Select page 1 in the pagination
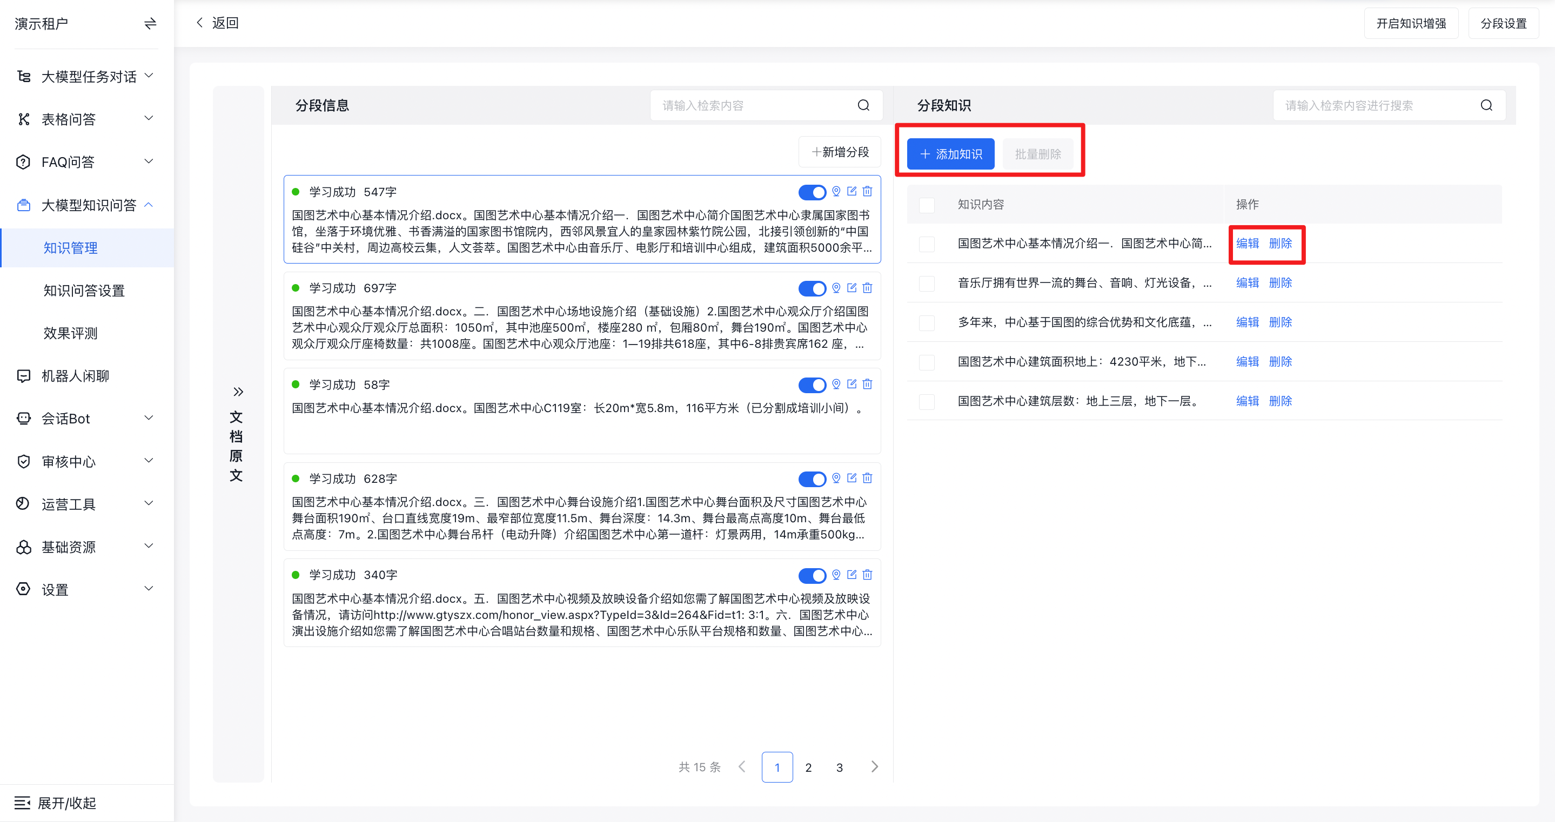Screen dimensions: 1555x822 (x=777, y=767)
